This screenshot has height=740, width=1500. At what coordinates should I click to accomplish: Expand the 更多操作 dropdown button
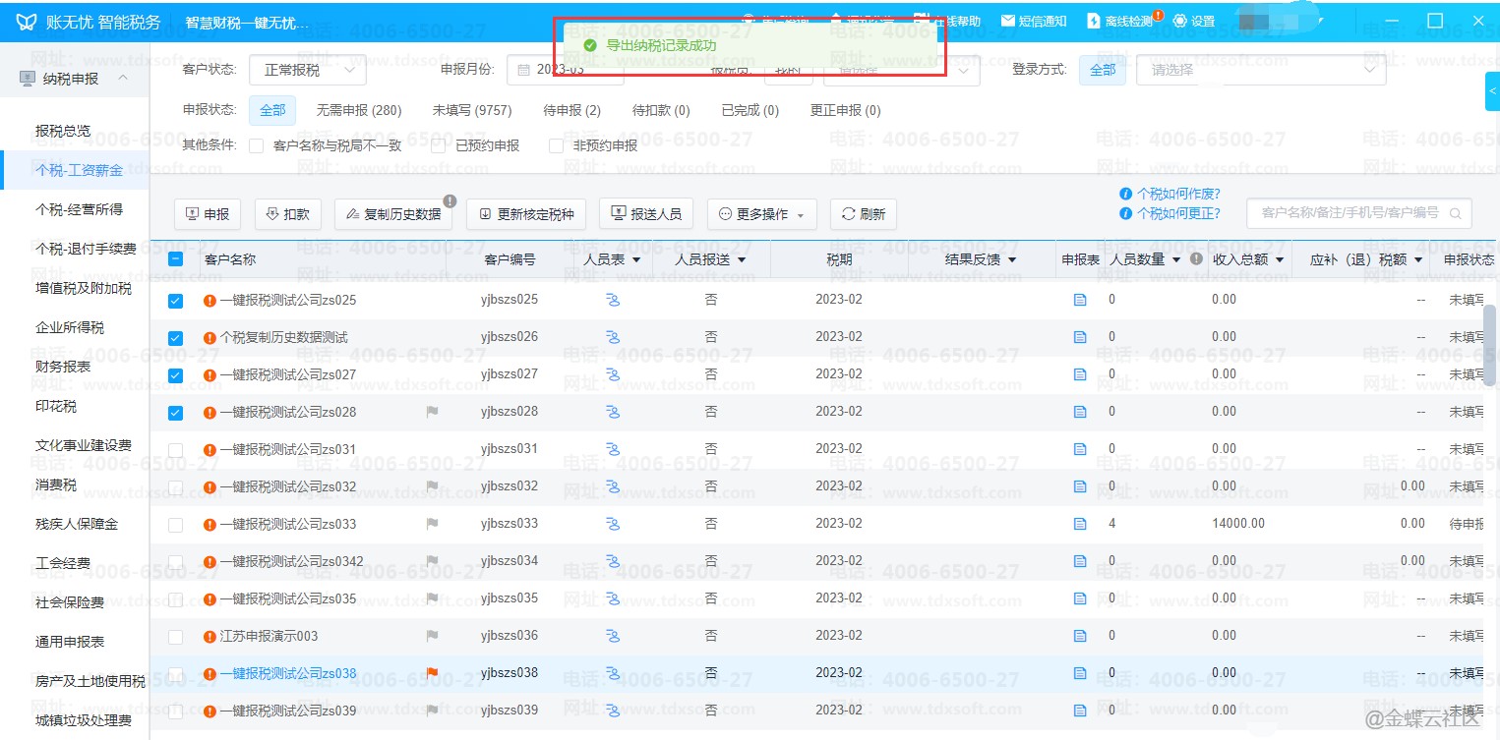pyautogui.click(x=761, y=214)
